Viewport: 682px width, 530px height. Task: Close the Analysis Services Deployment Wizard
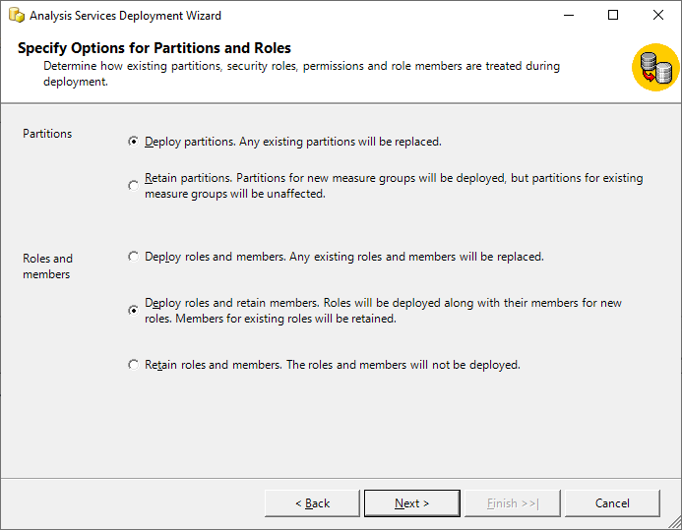(x=658, y=16)
